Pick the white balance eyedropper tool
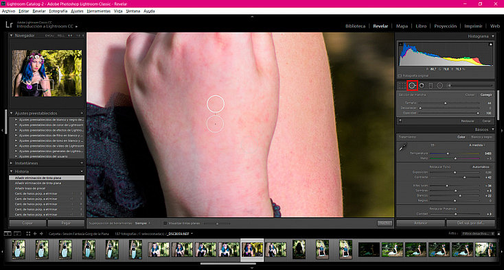Screen dimensions: 504x270 pyautogui.click(x=403, y=147)
